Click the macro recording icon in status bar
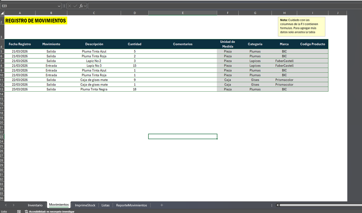 coord(19,211)
